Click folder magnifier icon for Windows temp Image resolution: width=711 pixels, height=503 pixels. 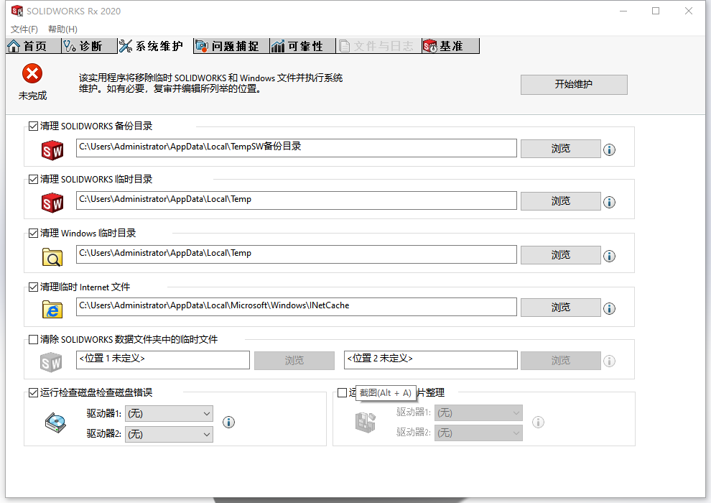52,257
